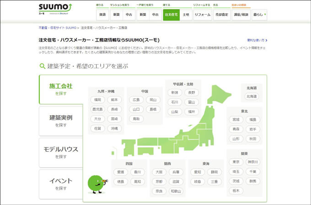Image resolution: width=311 pixels, height=205 pixels.
Task: Open the 注文住宅 tab
Action: tap(172, 15)
